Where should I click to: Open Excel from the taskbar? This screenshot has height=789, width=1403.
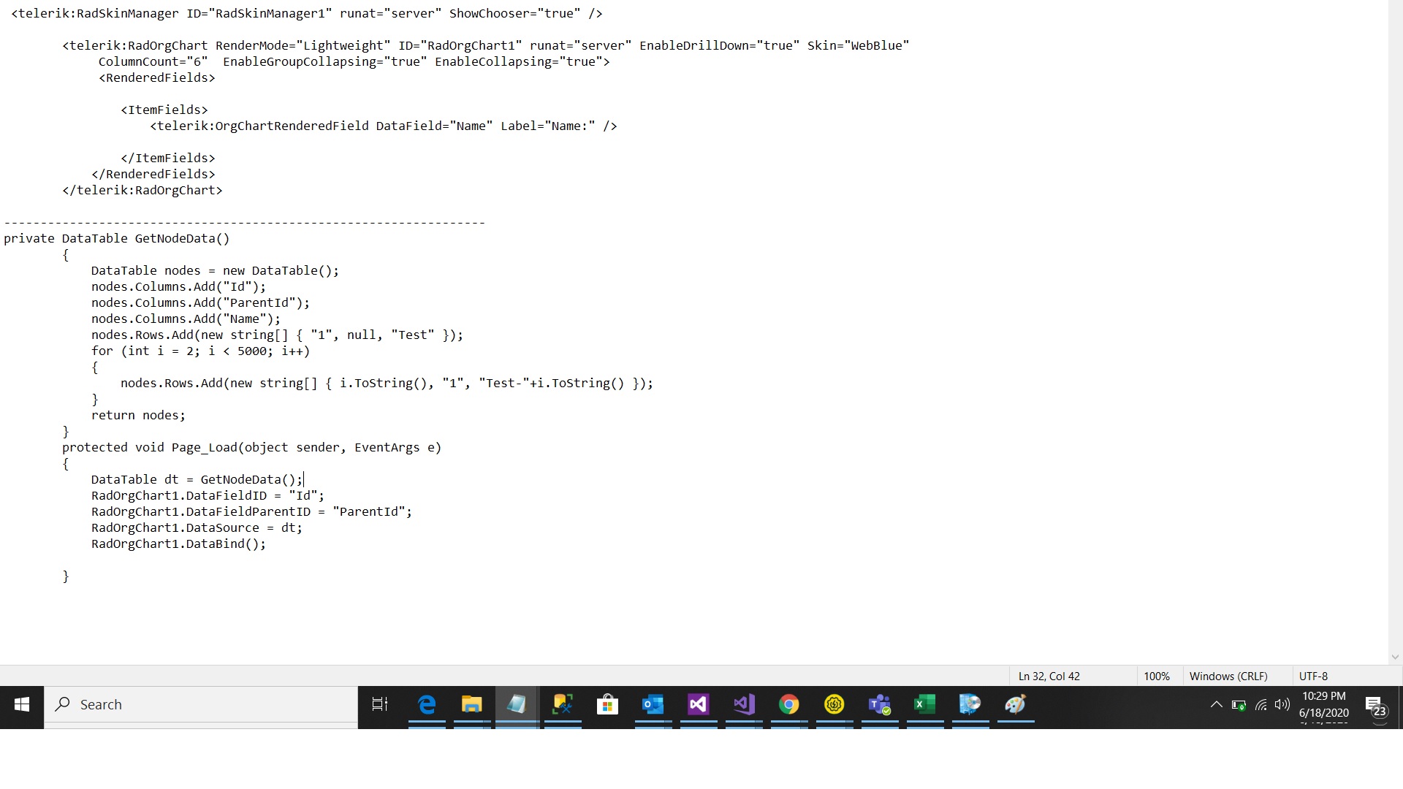(924, 705)
